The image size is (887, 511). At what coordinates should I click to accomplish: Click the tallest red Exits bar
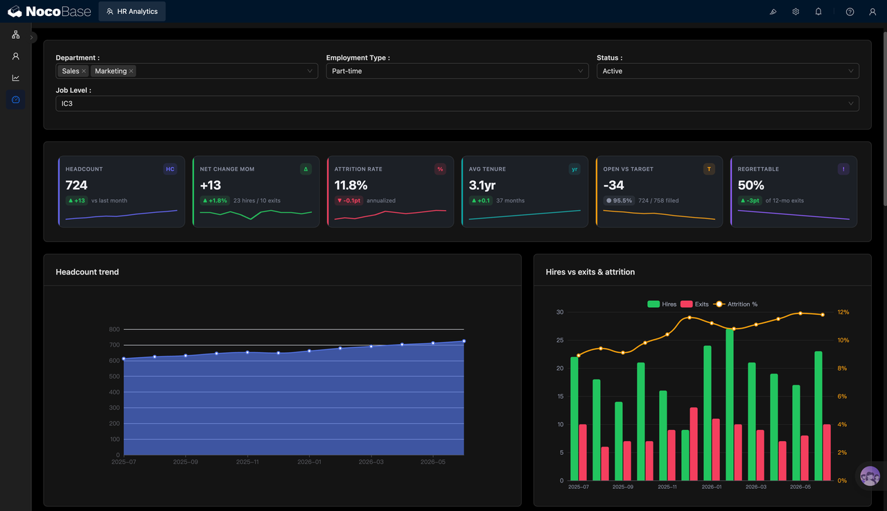(x=694, y=444)
